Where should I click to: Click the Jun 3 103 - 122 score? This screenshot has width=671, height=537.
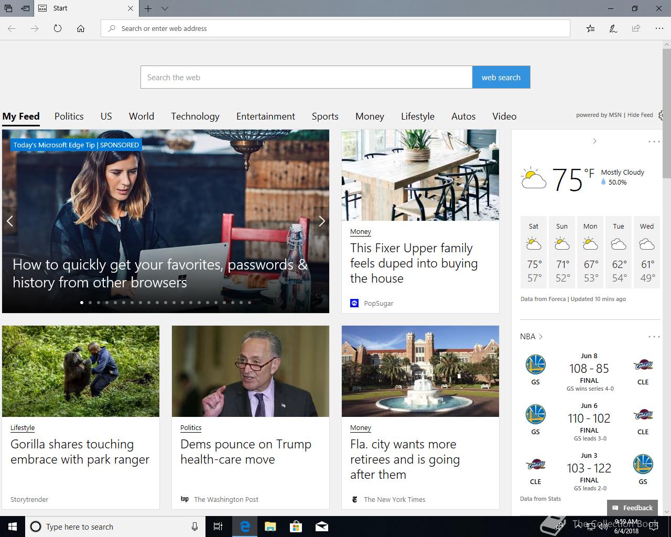coord(589,468)
